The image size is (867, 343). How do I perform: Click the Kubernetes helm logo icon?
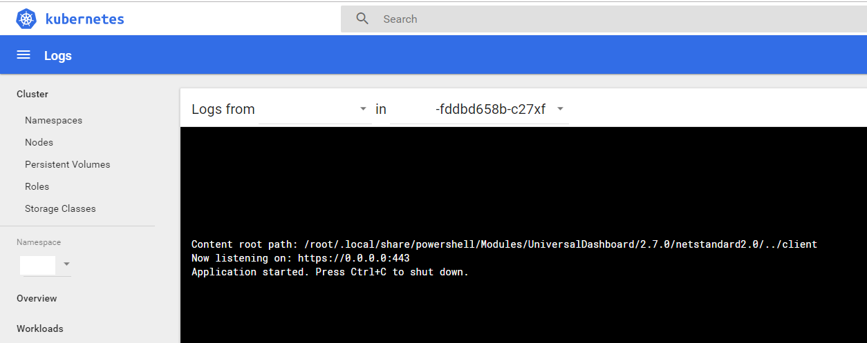click(26, 19)
